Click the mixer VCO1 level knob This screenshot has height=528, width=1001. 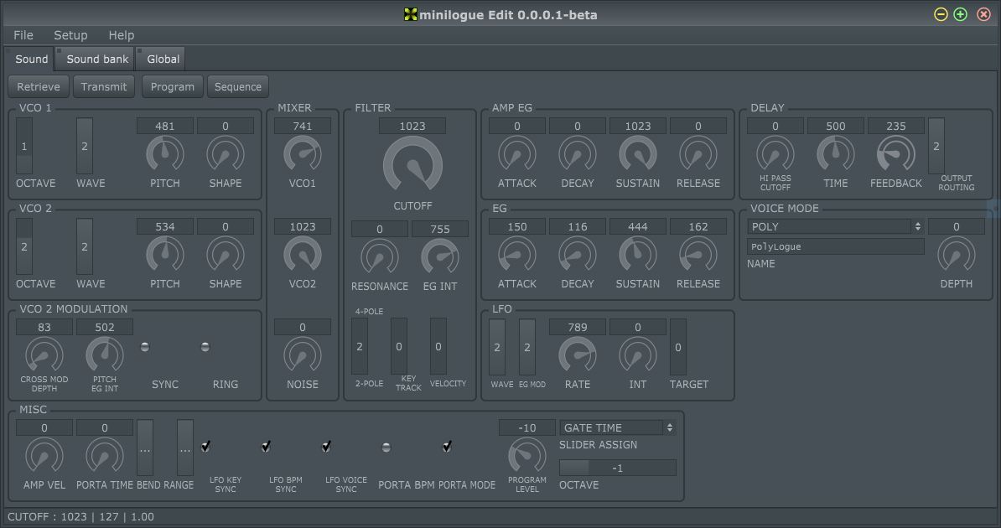(303, 154)
